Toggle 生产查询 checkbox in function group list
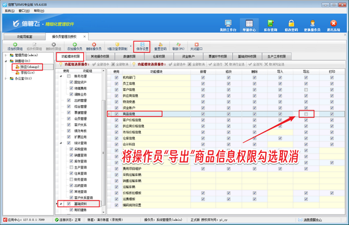349x225 pixels. coord(71,167)
